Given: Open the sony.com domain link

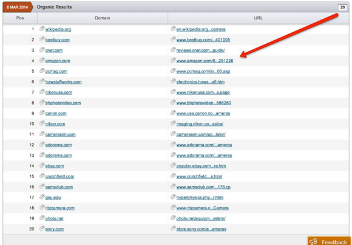Looking at the screenshot, I should [x=55, y=229].
